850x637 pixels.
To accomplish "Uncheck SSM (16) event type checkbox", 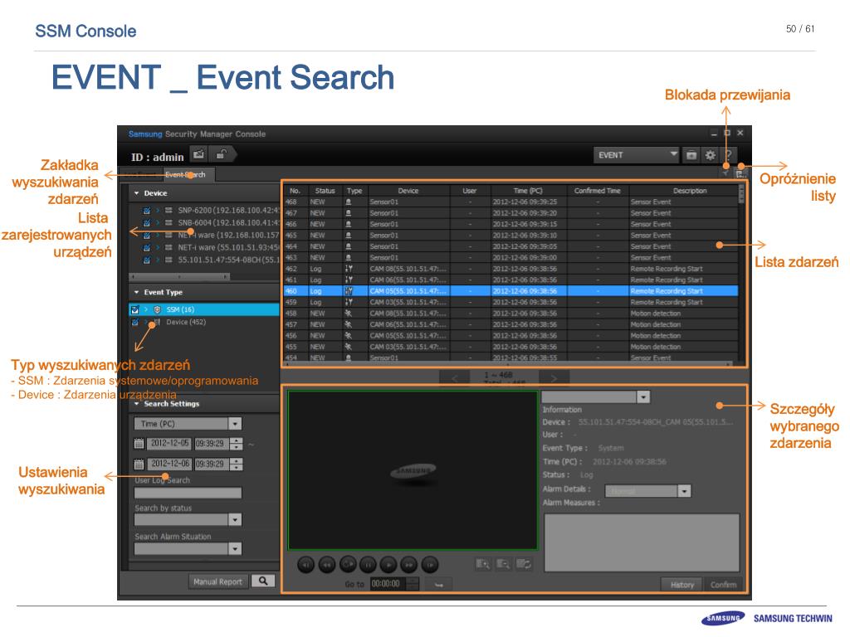I will 135,309.
